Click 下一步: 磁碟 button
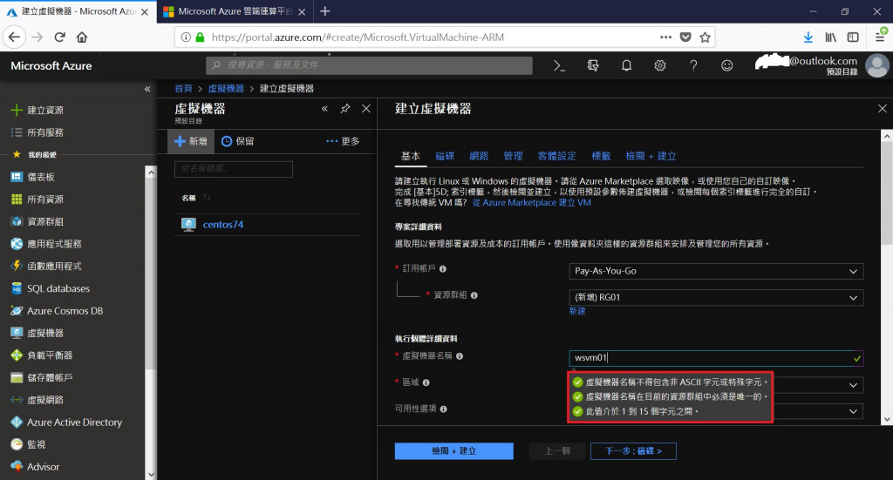The image size is (893, 480). (x=633, y=451)
